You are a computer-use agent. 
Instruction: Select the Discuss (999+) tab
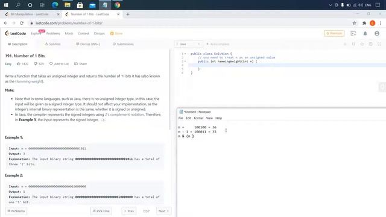coord(88,44)
